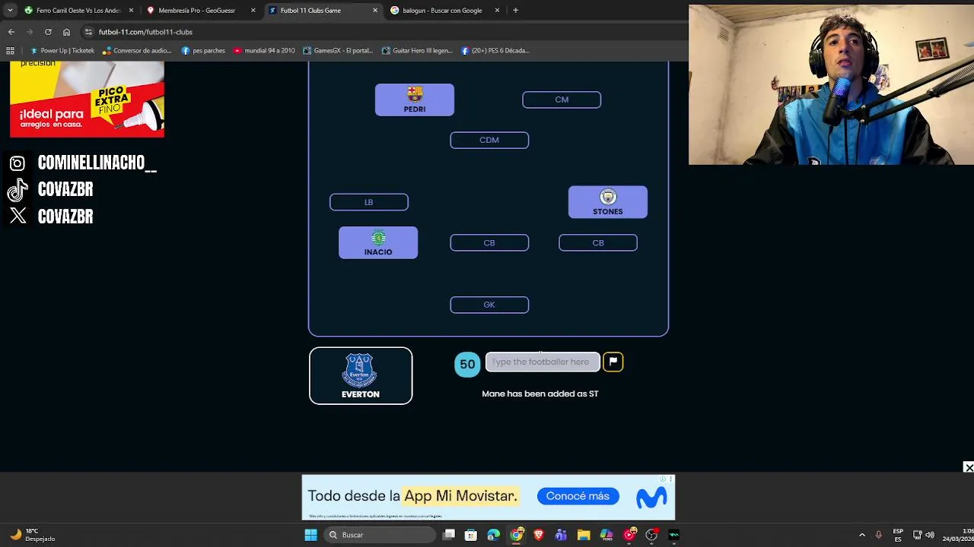Click the Everton club crest

point(360,371)
